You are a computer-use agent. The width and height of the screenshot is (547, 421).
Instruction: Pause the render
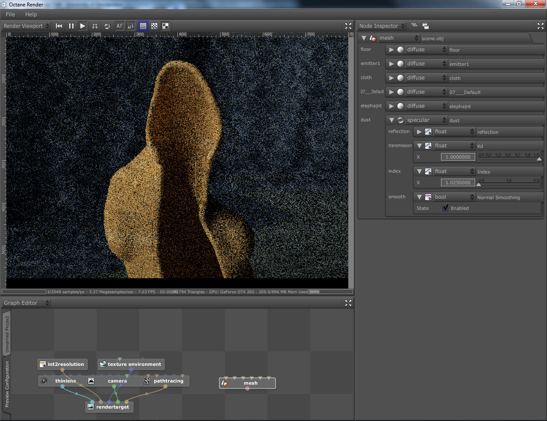pyautogui.click(x=71, y=26)
